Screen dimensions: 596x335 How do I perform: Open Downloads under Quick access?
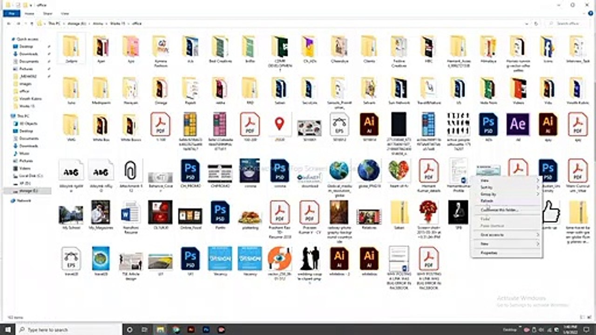[28, 54]
